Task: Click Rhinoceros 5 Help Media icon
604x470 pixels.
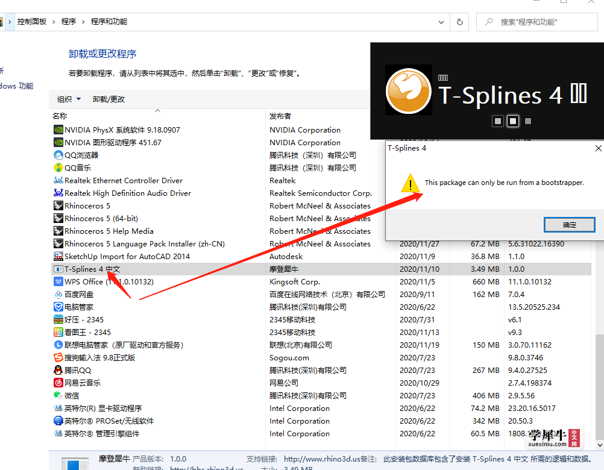Action: pyautogui.click(x=58, y=231)
